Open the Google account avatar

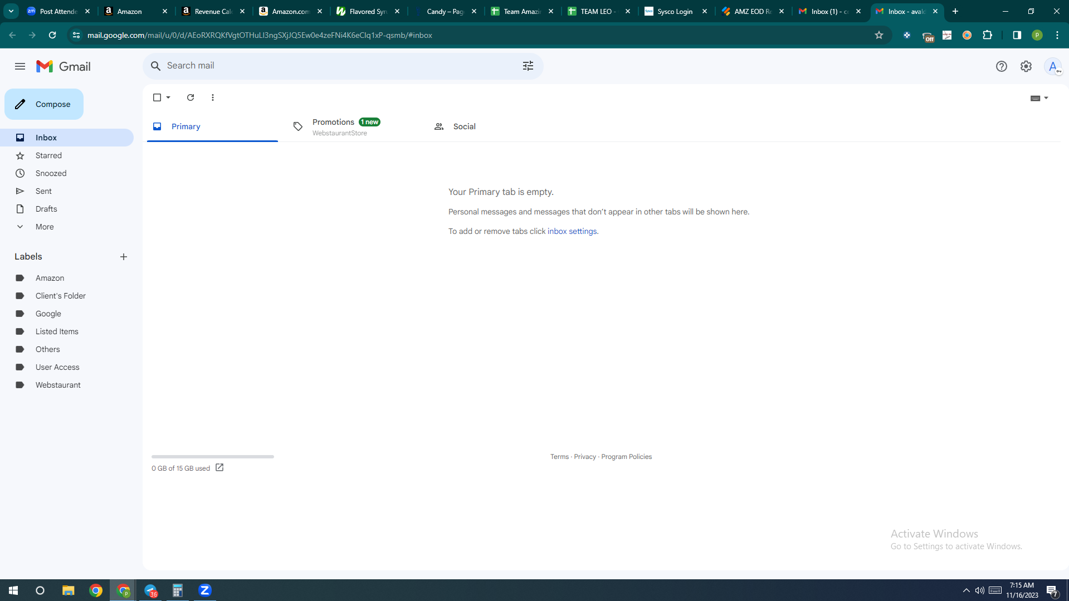coord(1053,66)
